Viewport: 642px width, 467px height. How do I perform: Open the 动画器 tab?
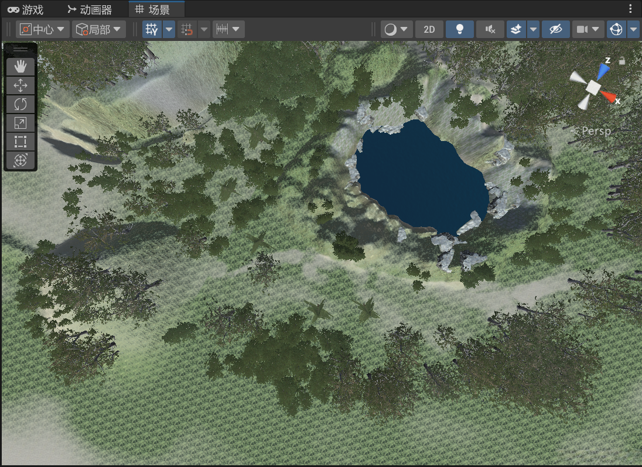pyautogui.click(x=89, y=9)
